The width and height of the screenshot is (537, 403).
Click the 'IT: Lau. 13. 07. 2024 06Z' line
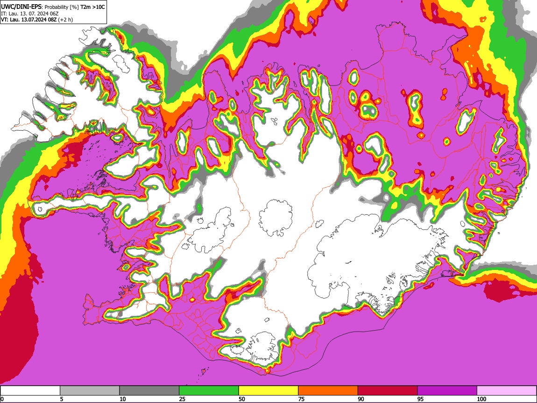point(30,14)
